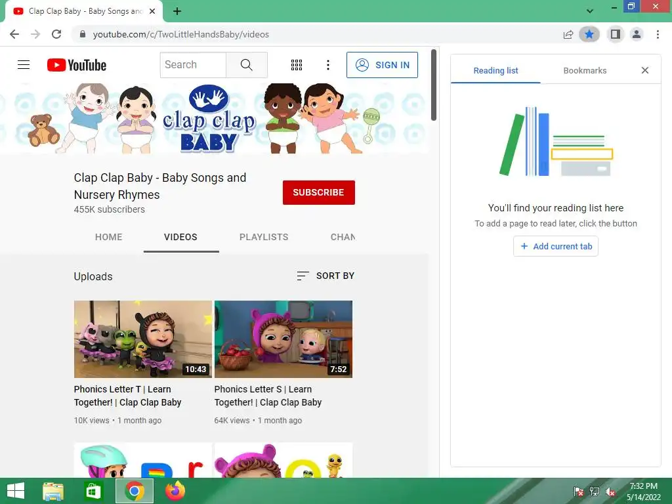672x504 pixels.
Task: Open the tab search chevron
Action: [590, 11]
